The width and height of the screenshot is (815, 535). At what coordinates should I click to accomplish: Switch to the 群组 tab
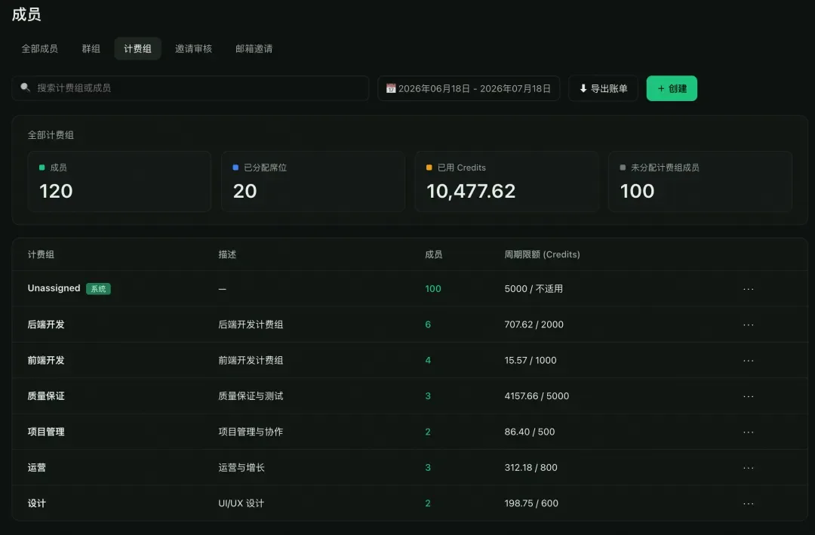(91, 48)
